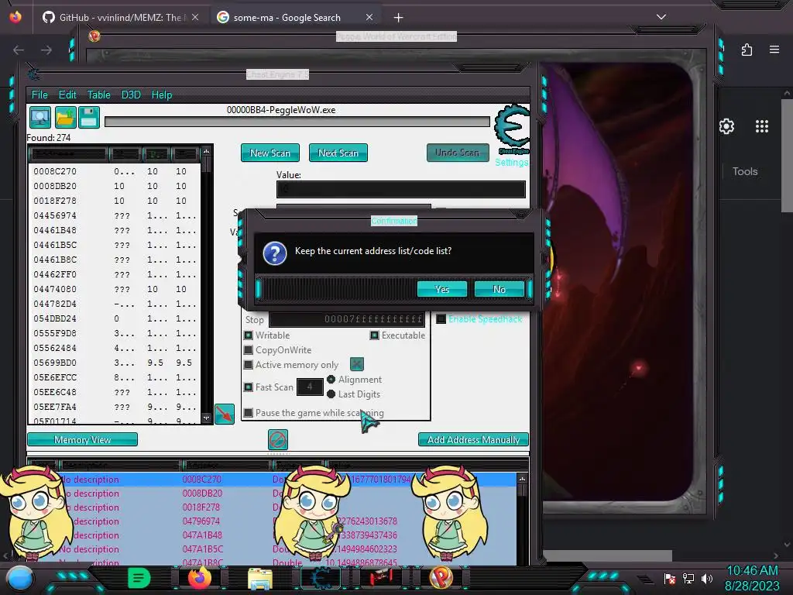
Task: Click the scan progress bar
Action: click(x=297, y=122)
